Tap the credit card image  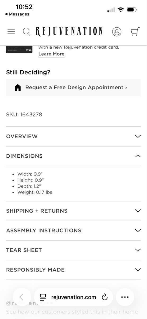coord(19,49)
